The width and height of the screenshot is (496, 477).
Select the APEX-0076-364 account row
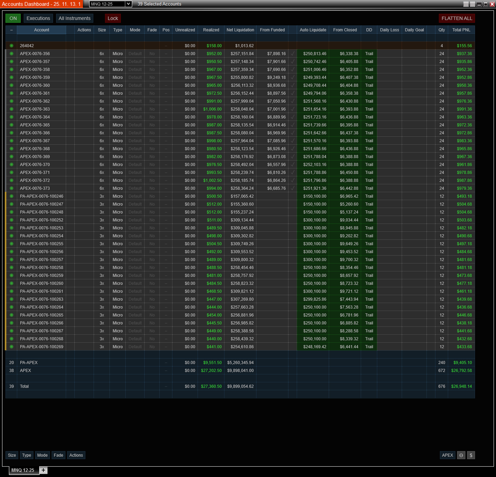(x=240, y=117)
